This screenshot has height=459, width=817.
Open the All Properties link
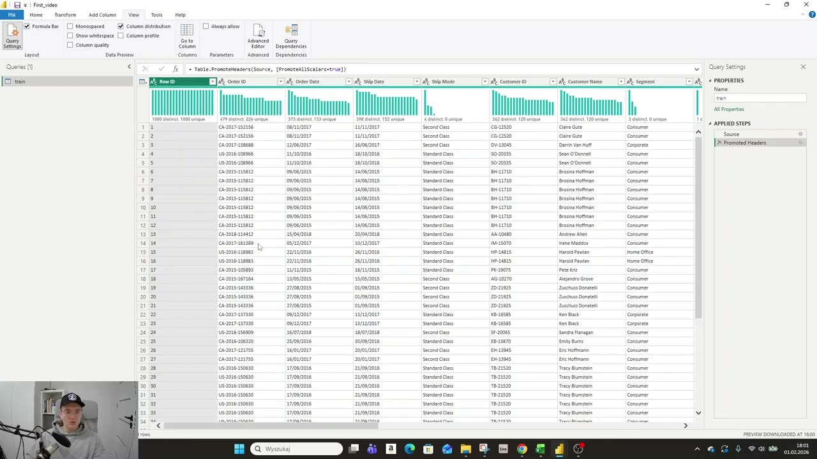tap(729, 109)
